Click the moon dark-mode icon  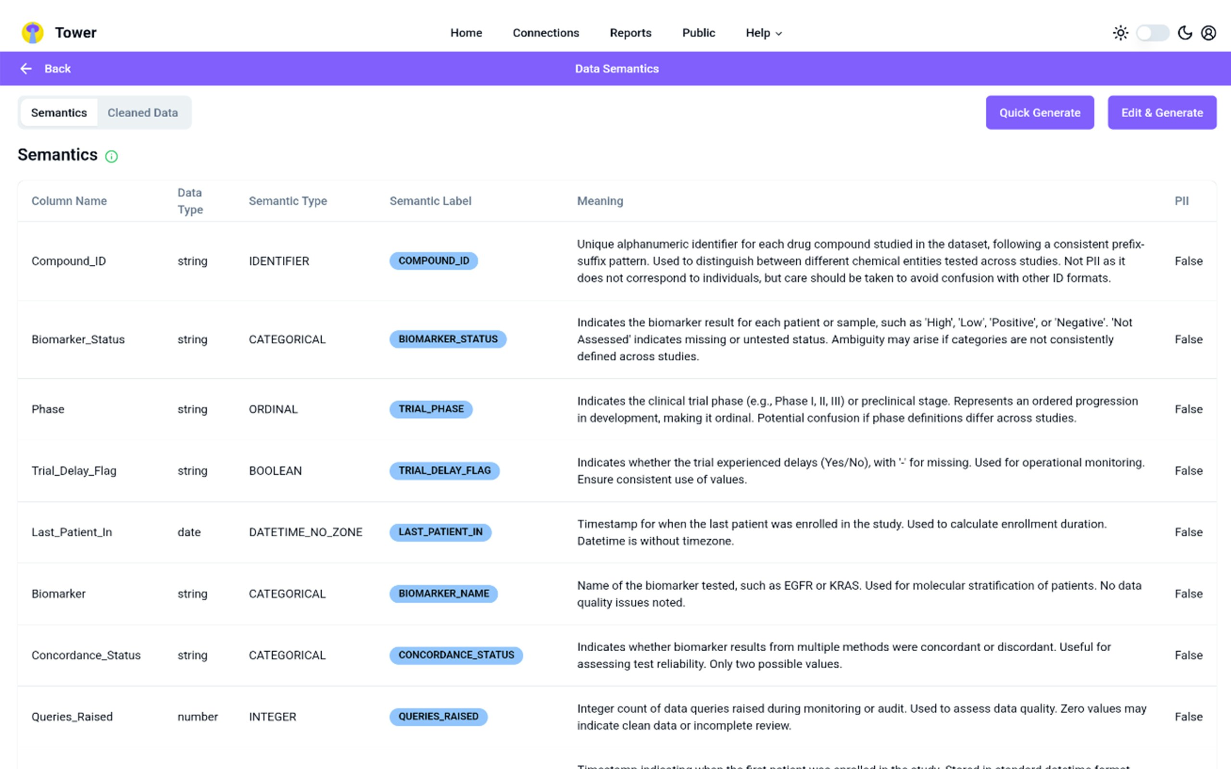[1185, 33]
